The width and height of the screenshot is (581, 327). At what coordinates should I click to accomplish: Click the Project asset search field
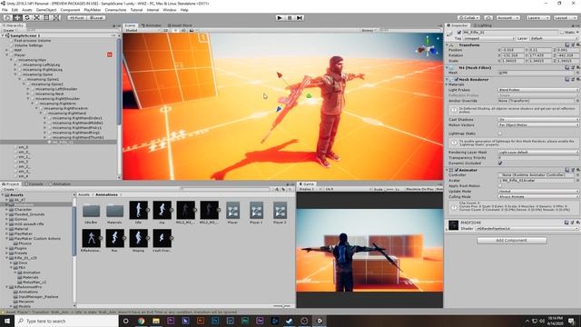pos(225,189)
